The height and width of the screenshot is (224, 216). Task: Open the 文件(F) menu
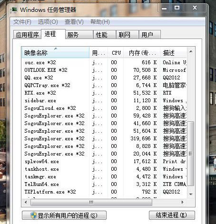(x=22, y=22)
